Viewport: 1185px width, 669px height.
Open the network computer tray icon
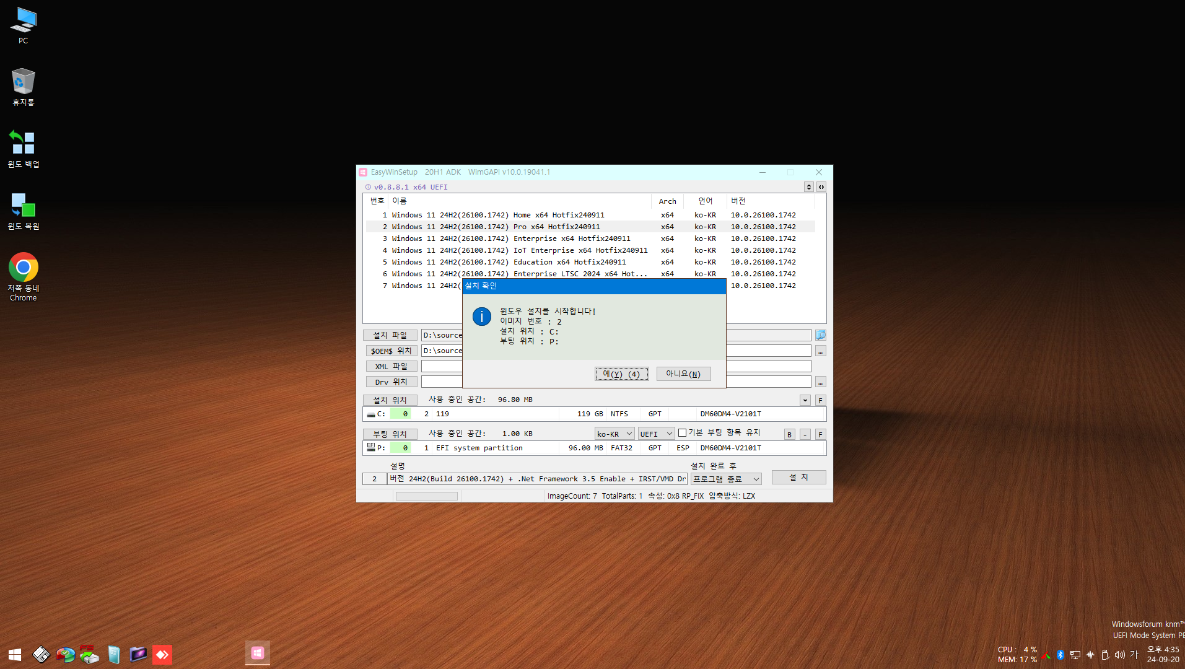point(1075,655)
